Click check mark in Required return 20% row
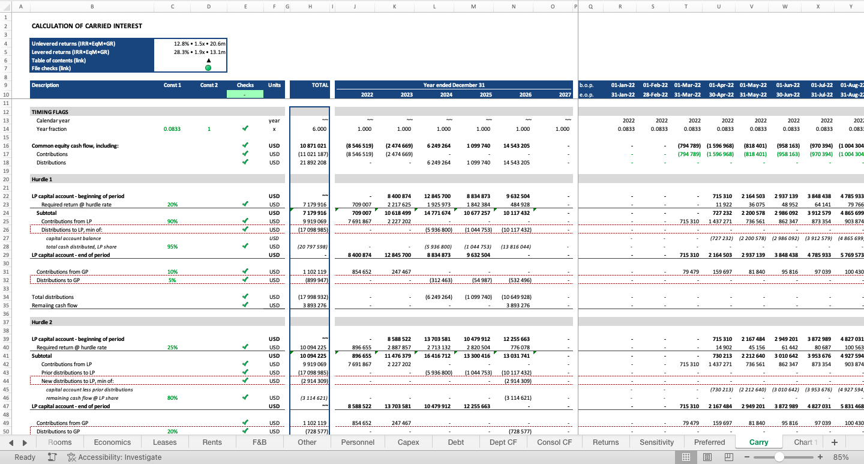 point(245,204)
